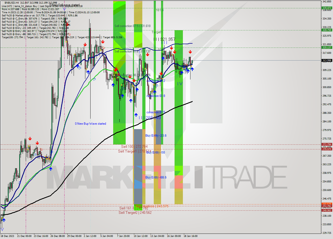Click the 'I I I 321.357' wave label
The image size is (333, 239).
(x=164, y=39)
